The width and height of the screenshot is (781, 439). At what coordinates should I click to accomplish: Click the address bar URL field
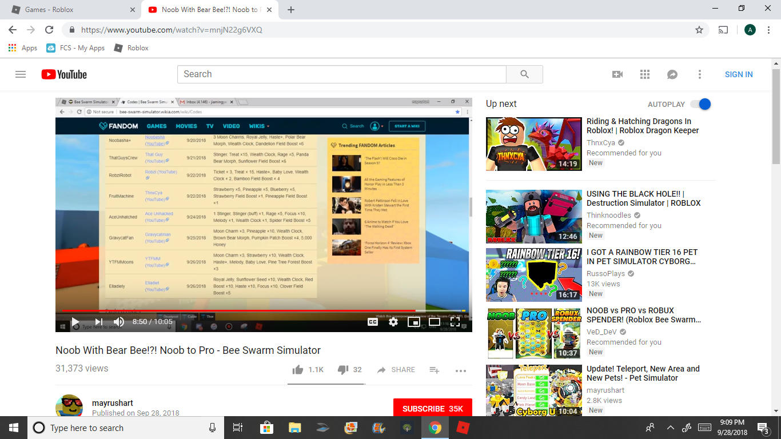(385, 30)
